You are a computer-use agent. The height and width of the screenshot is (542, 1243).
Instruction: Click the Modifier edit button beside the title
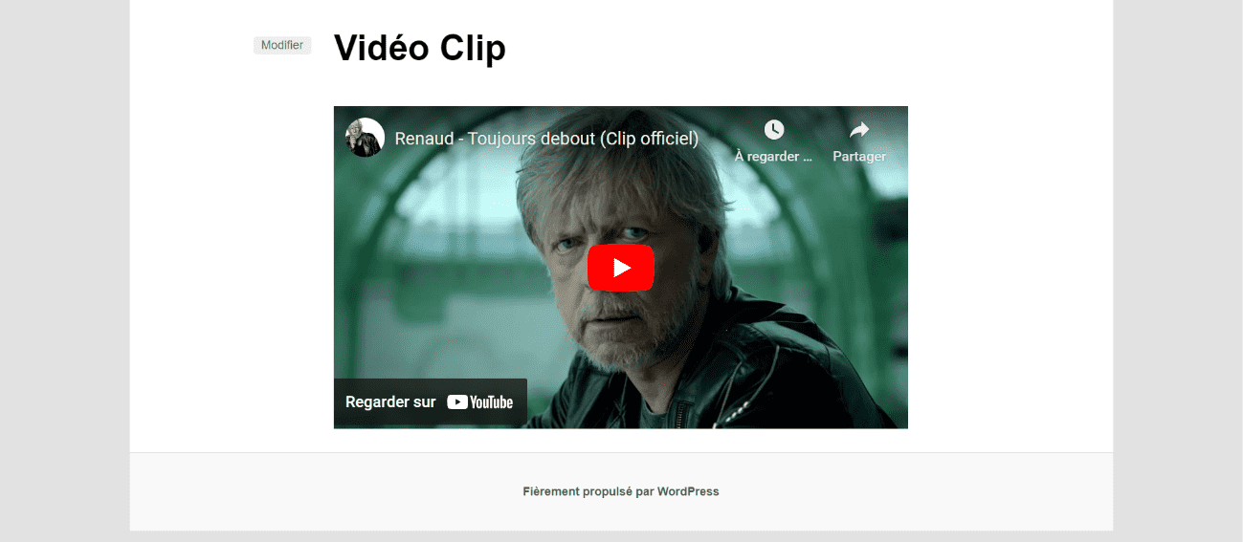coord(282,46)
